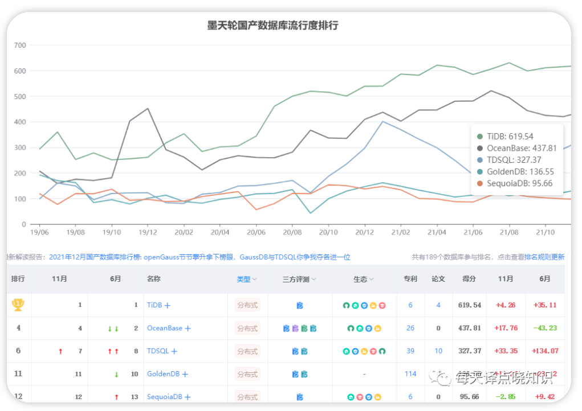The height and width of the screenshot is (411, 582).
Task: Click the yellow ecosystem icon in OceanBase row
Action: [377, 328]
